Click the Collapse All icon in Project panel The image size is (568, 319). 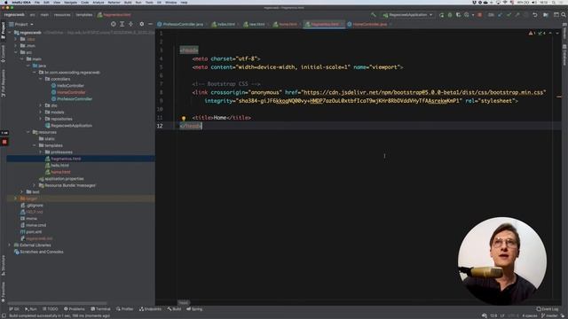click(x=130, y=24)
